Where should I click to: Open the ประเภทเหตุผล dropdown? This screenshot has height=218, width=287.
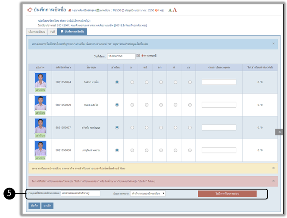pyautogui.click(x=148, y=193)
